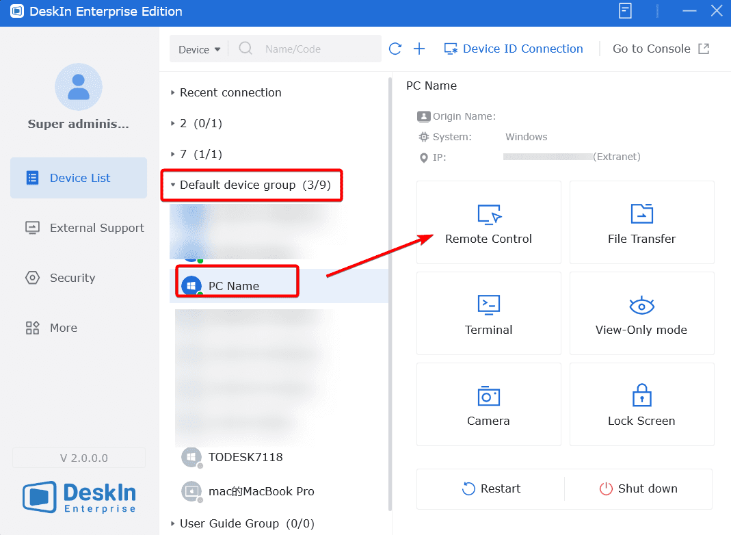The height and width of the screenshot is (535, 731).
Task: Click the Go to Console link
Action: (x=661, y=49)
